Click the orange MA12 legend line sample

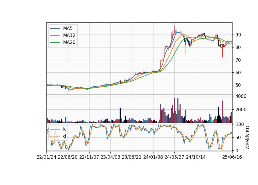pyautogui.click(x=55, y=35)
